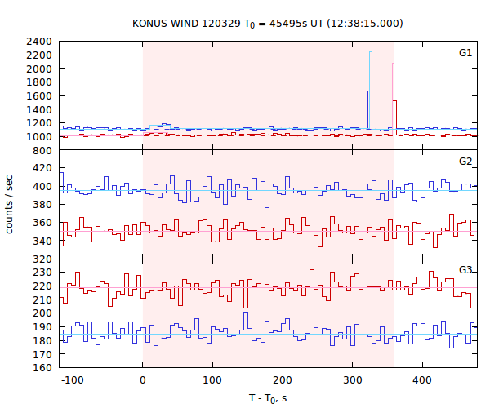Click the y-axis value '400' in G2
The height and width of the screenshot is (408, 490).
[x=42, y=186]
